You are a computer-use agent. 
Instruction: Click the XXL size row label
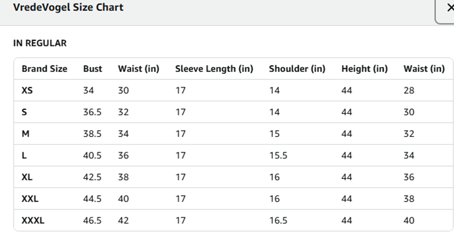click(30, 199)
